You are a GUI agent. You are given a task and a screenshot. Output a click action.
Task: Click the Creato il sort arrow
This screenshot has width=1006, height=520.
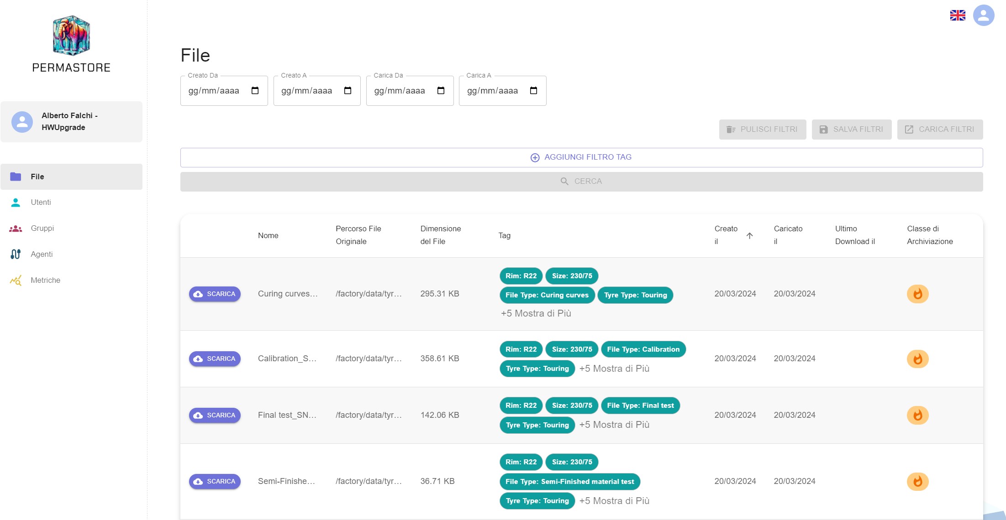click(x=749, y=235)
